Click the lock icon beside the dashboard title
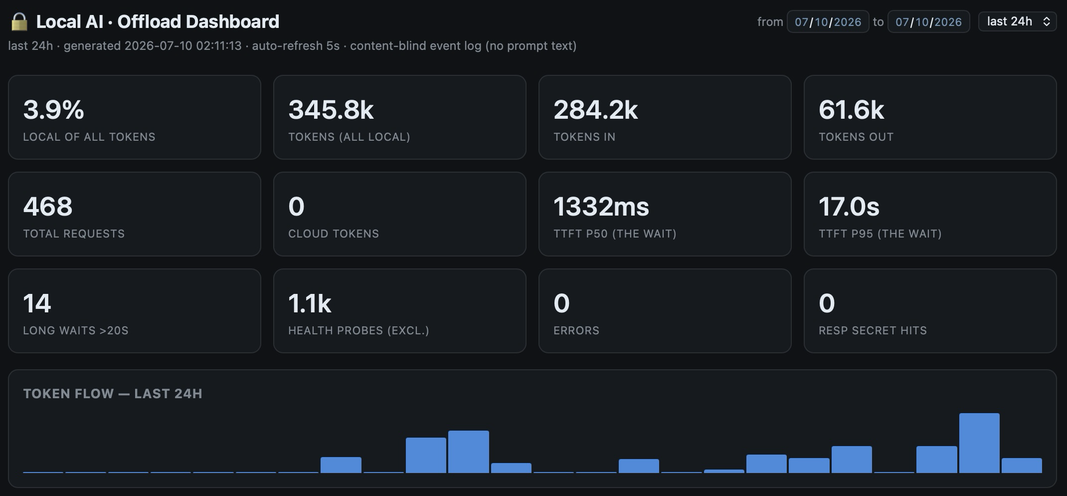The image size is (1067, 496). (19, 21)
